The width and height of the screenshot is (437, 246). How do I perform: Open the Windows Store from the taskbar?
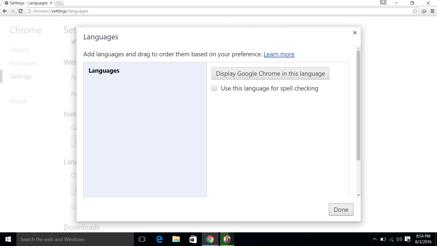pos(193,239)
